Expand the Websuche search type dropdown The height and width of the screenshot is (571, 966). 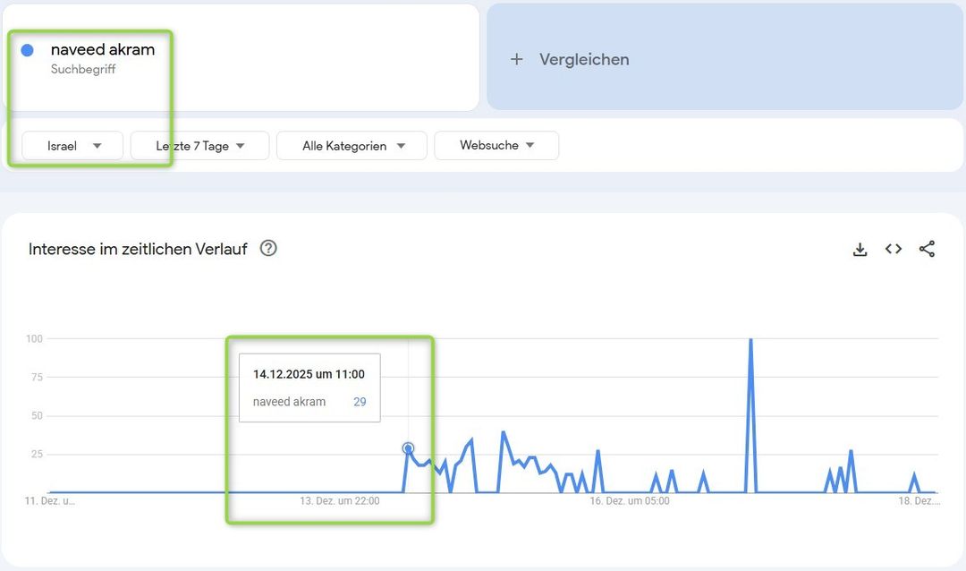[496, 145]
